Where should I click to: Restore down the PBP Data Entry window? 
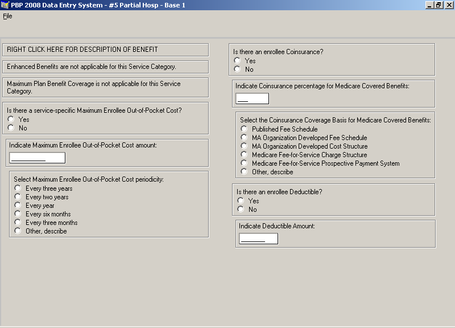point(439,5)
